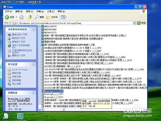Select file A$C04034996
The height and width of the screenshot is (121, 161).
coord(51,30)
